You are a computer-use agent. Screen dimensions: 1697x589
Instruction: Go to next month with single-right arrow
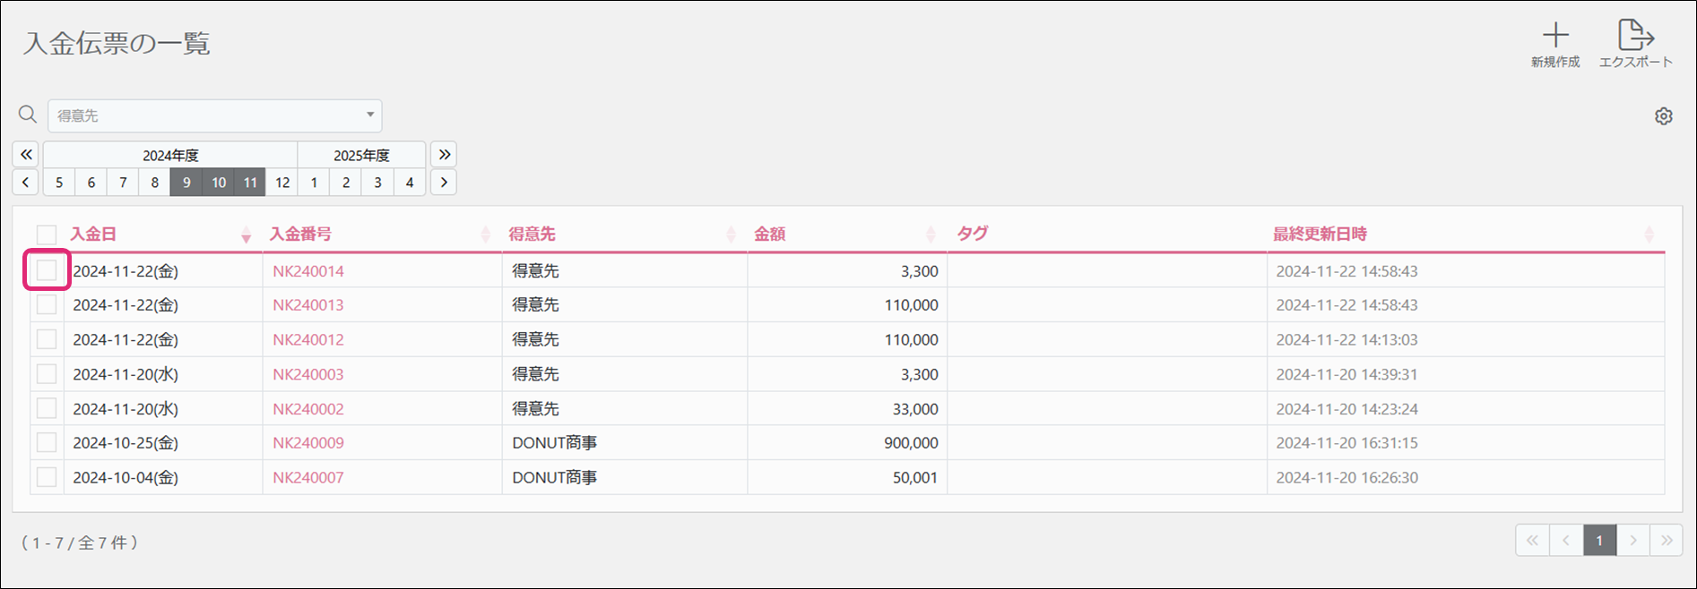[x=444, y=183]
